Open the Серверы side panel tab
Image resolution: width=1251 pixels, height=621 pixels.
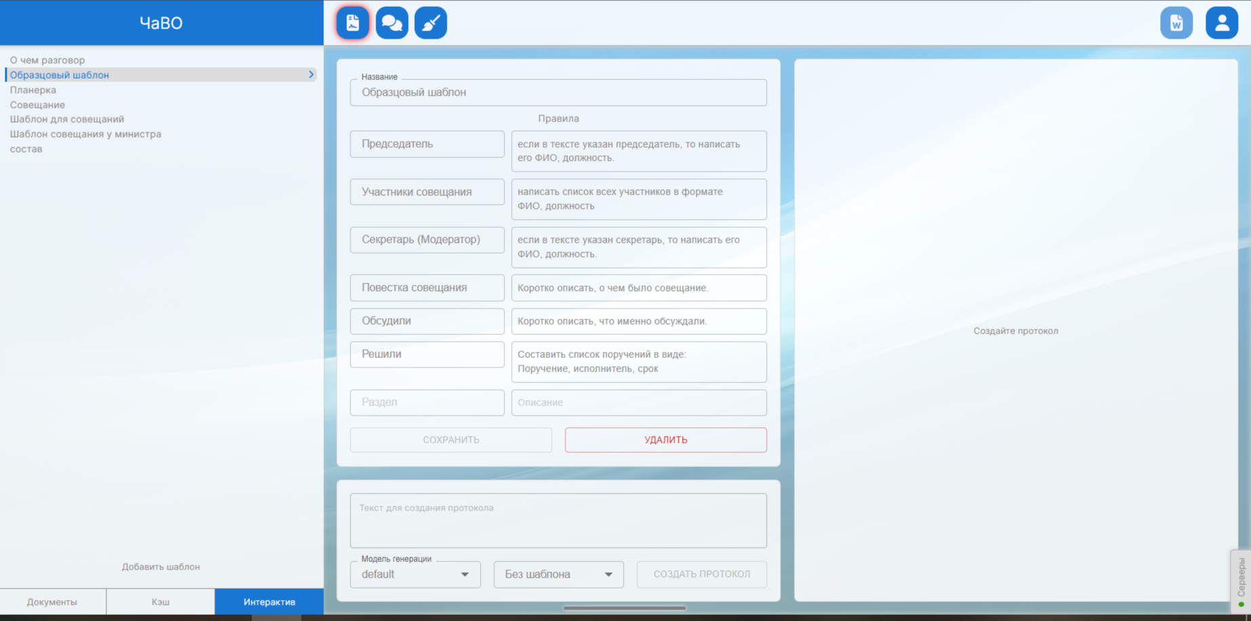pyautogui.click(x=1241, y=580)
